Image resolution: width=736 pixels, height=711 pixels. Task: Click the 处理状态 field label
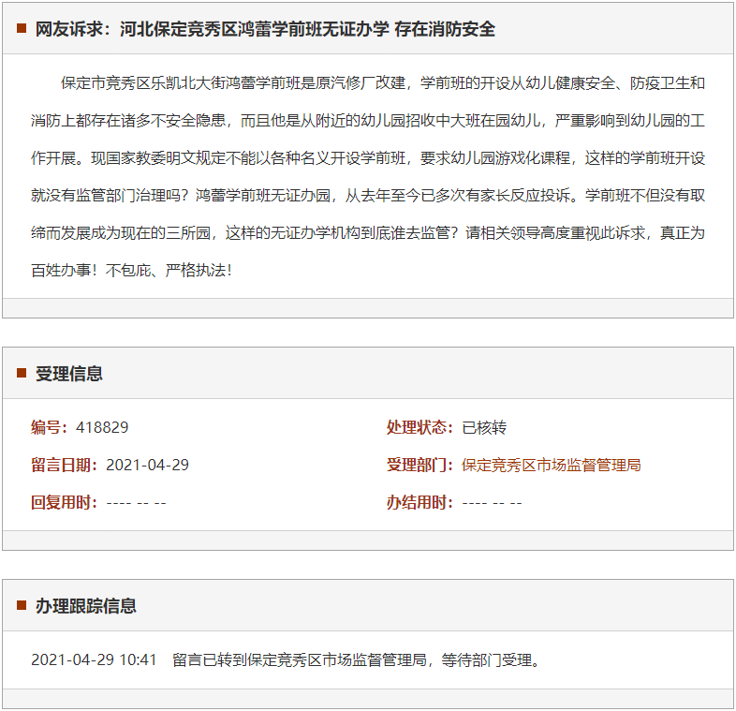[420, 427]
